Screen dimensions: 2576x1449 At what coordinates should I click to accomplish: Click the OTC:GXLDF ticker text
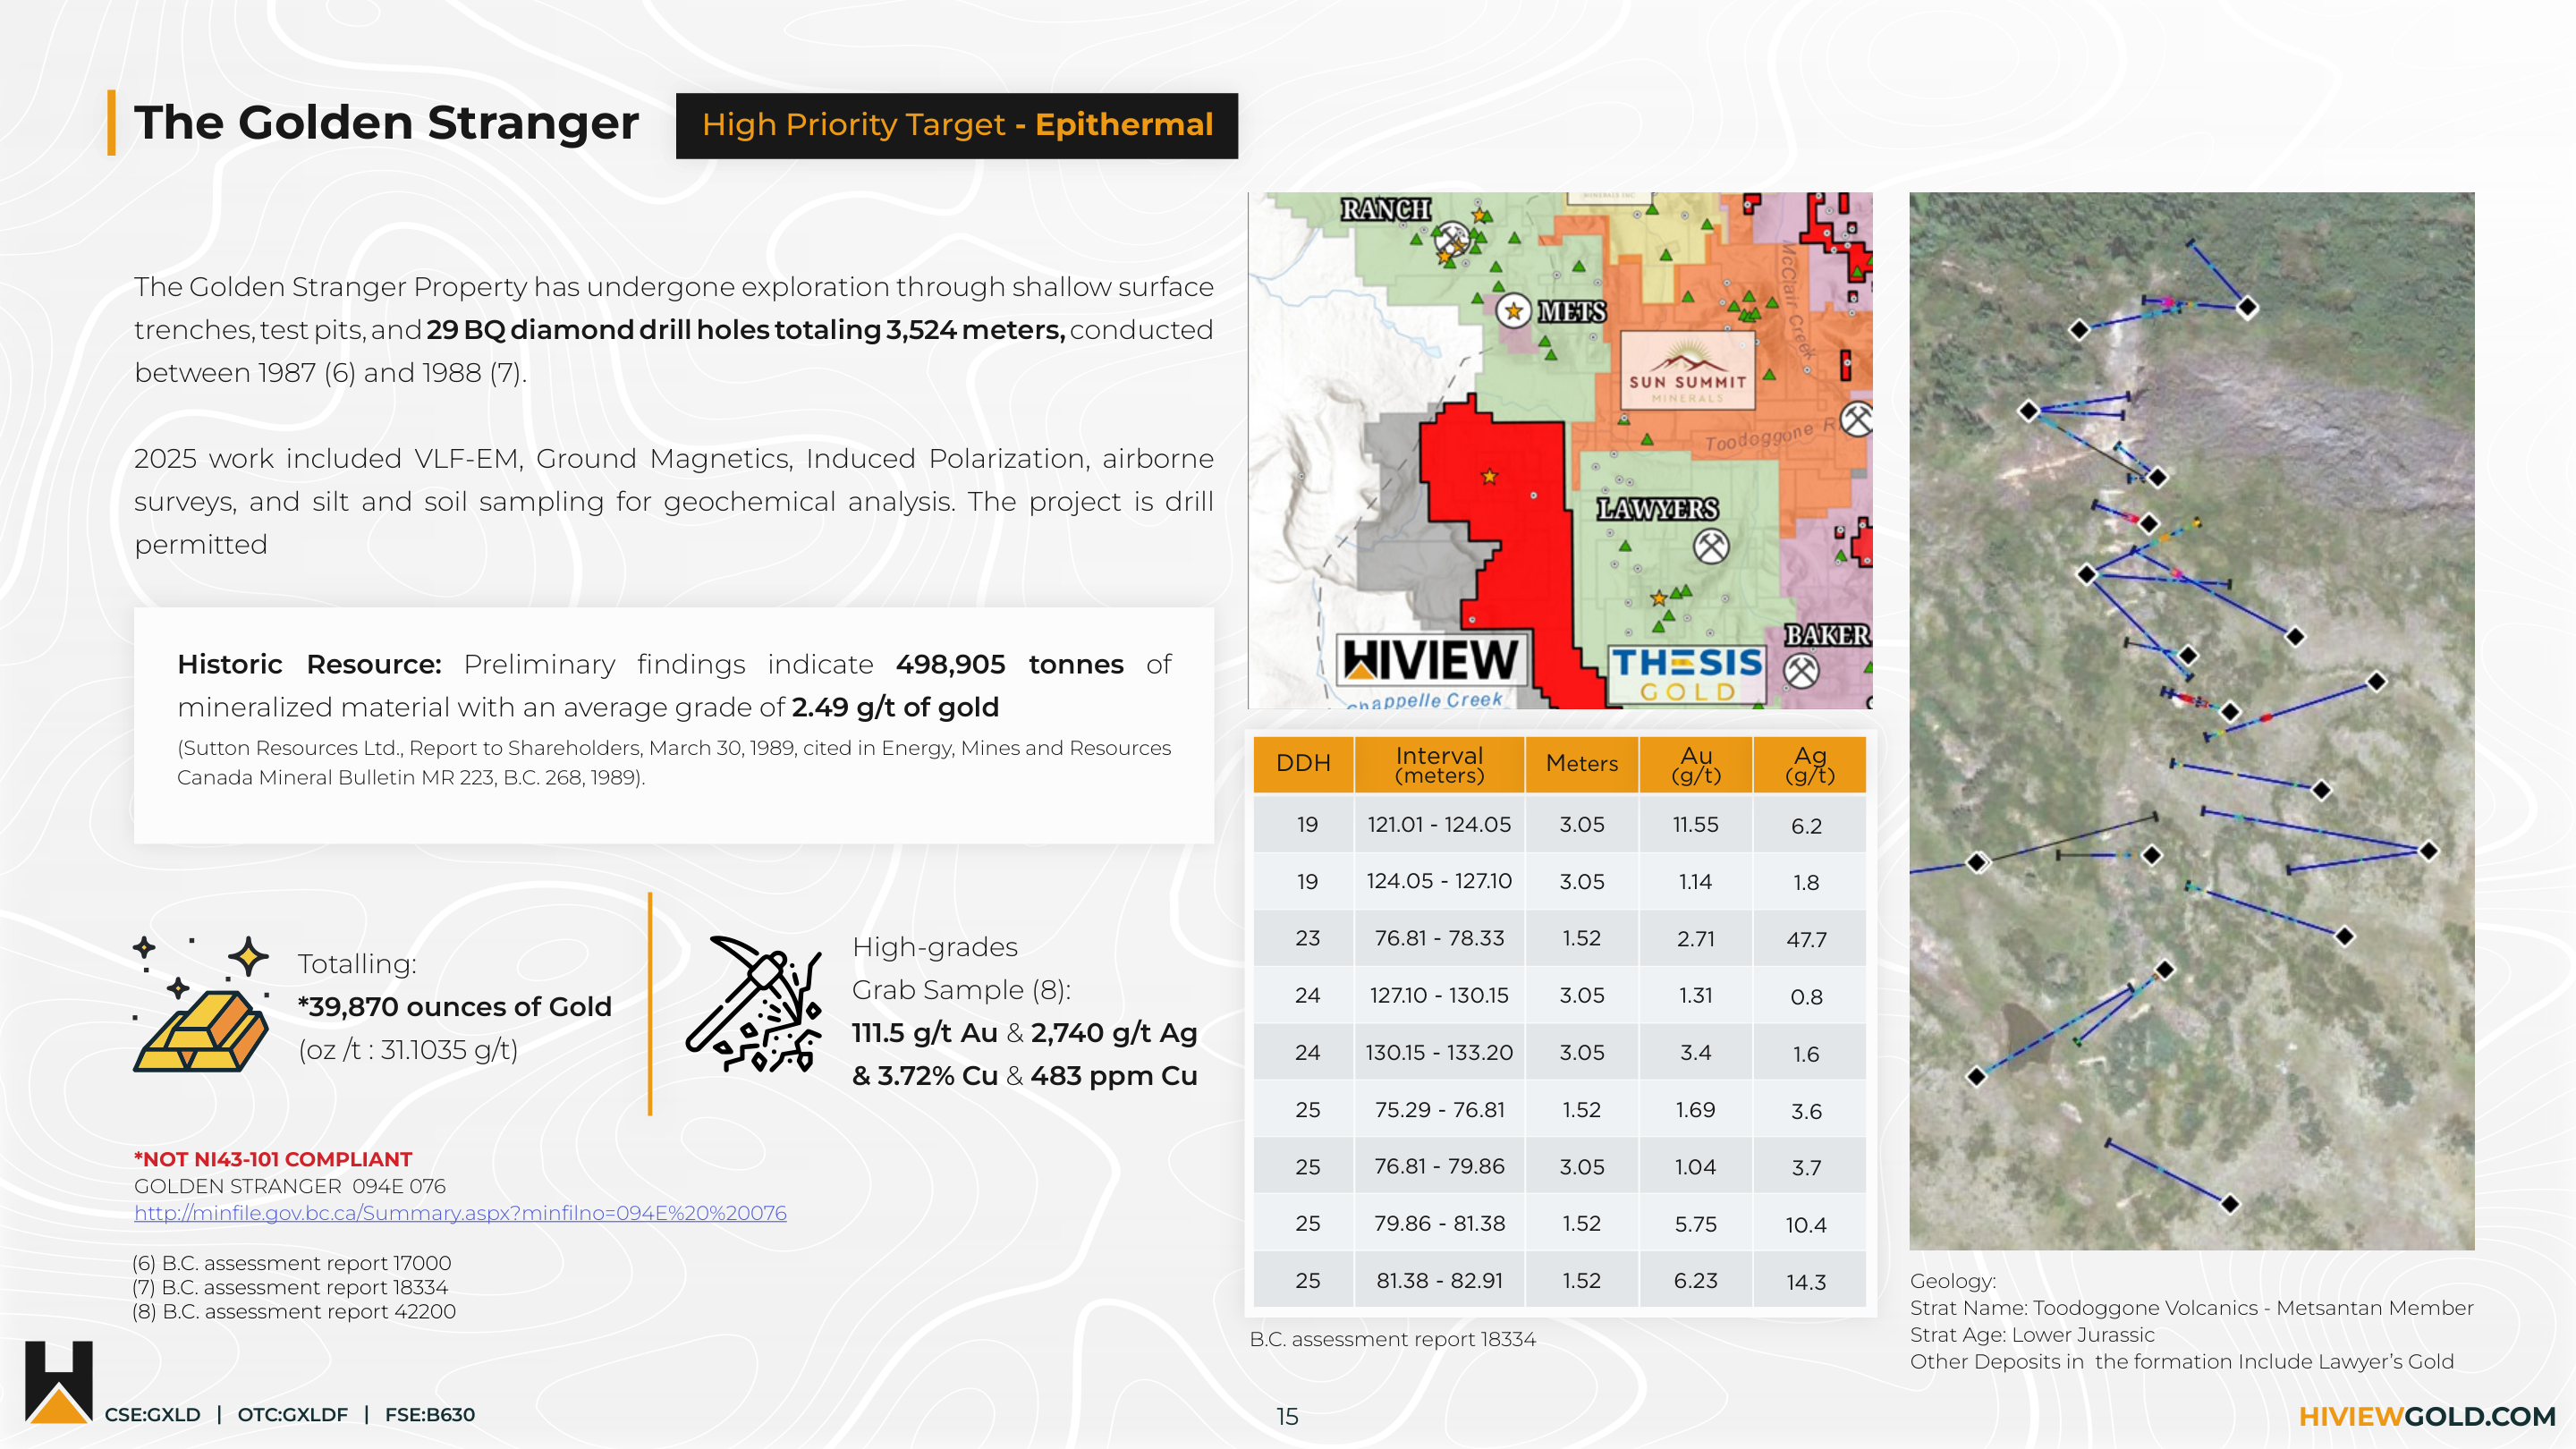(292, 1415)
